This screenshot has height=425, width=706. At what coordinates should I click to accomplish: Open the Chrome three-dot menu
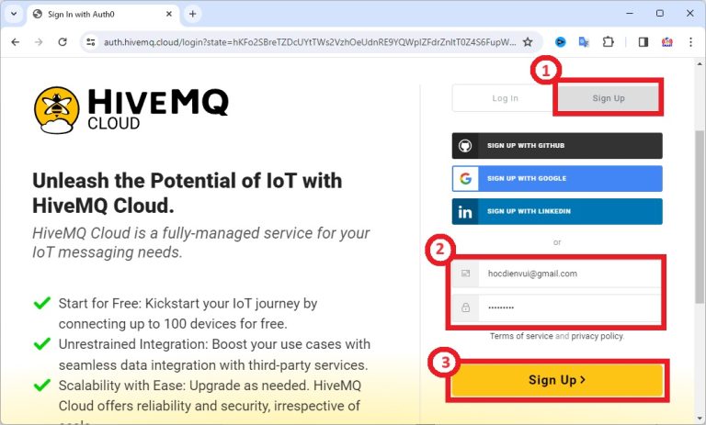click(690, 41)
